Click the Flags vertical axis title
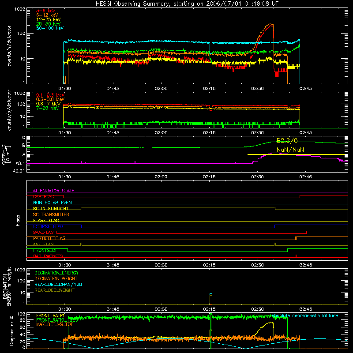The image size is (353, 353). point(18,220)
